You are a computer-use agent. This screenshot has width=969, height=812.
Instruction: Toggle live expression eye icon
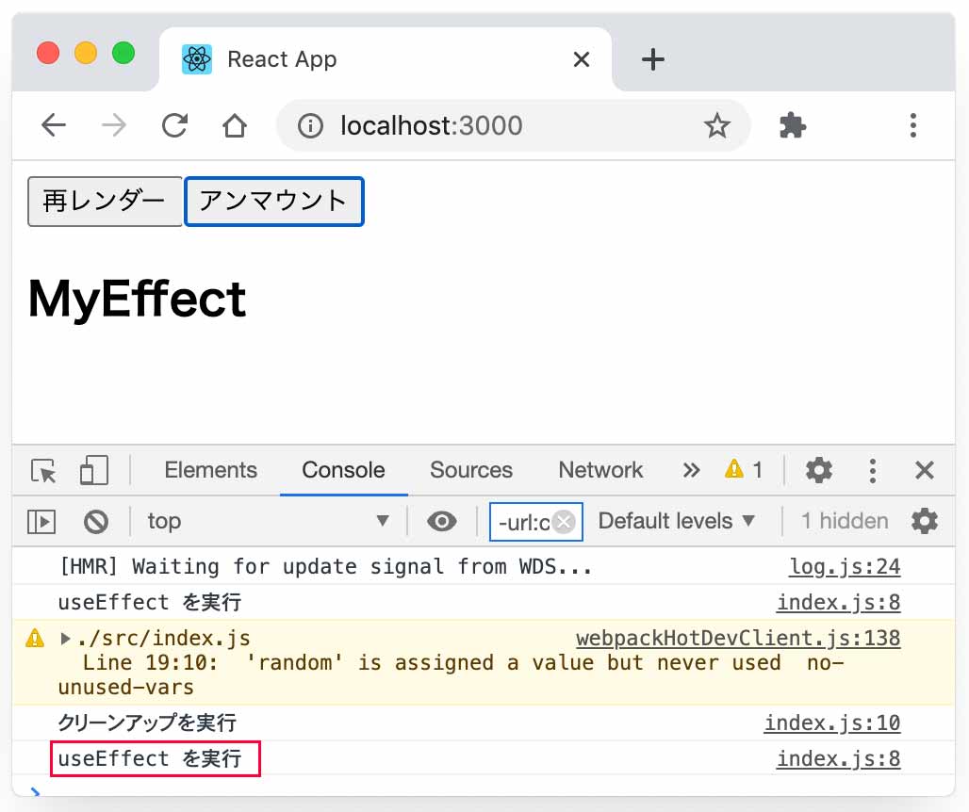click(441, 521)
